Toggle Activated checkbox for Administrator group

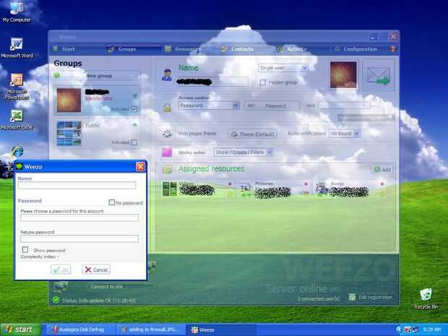(134, 109)
